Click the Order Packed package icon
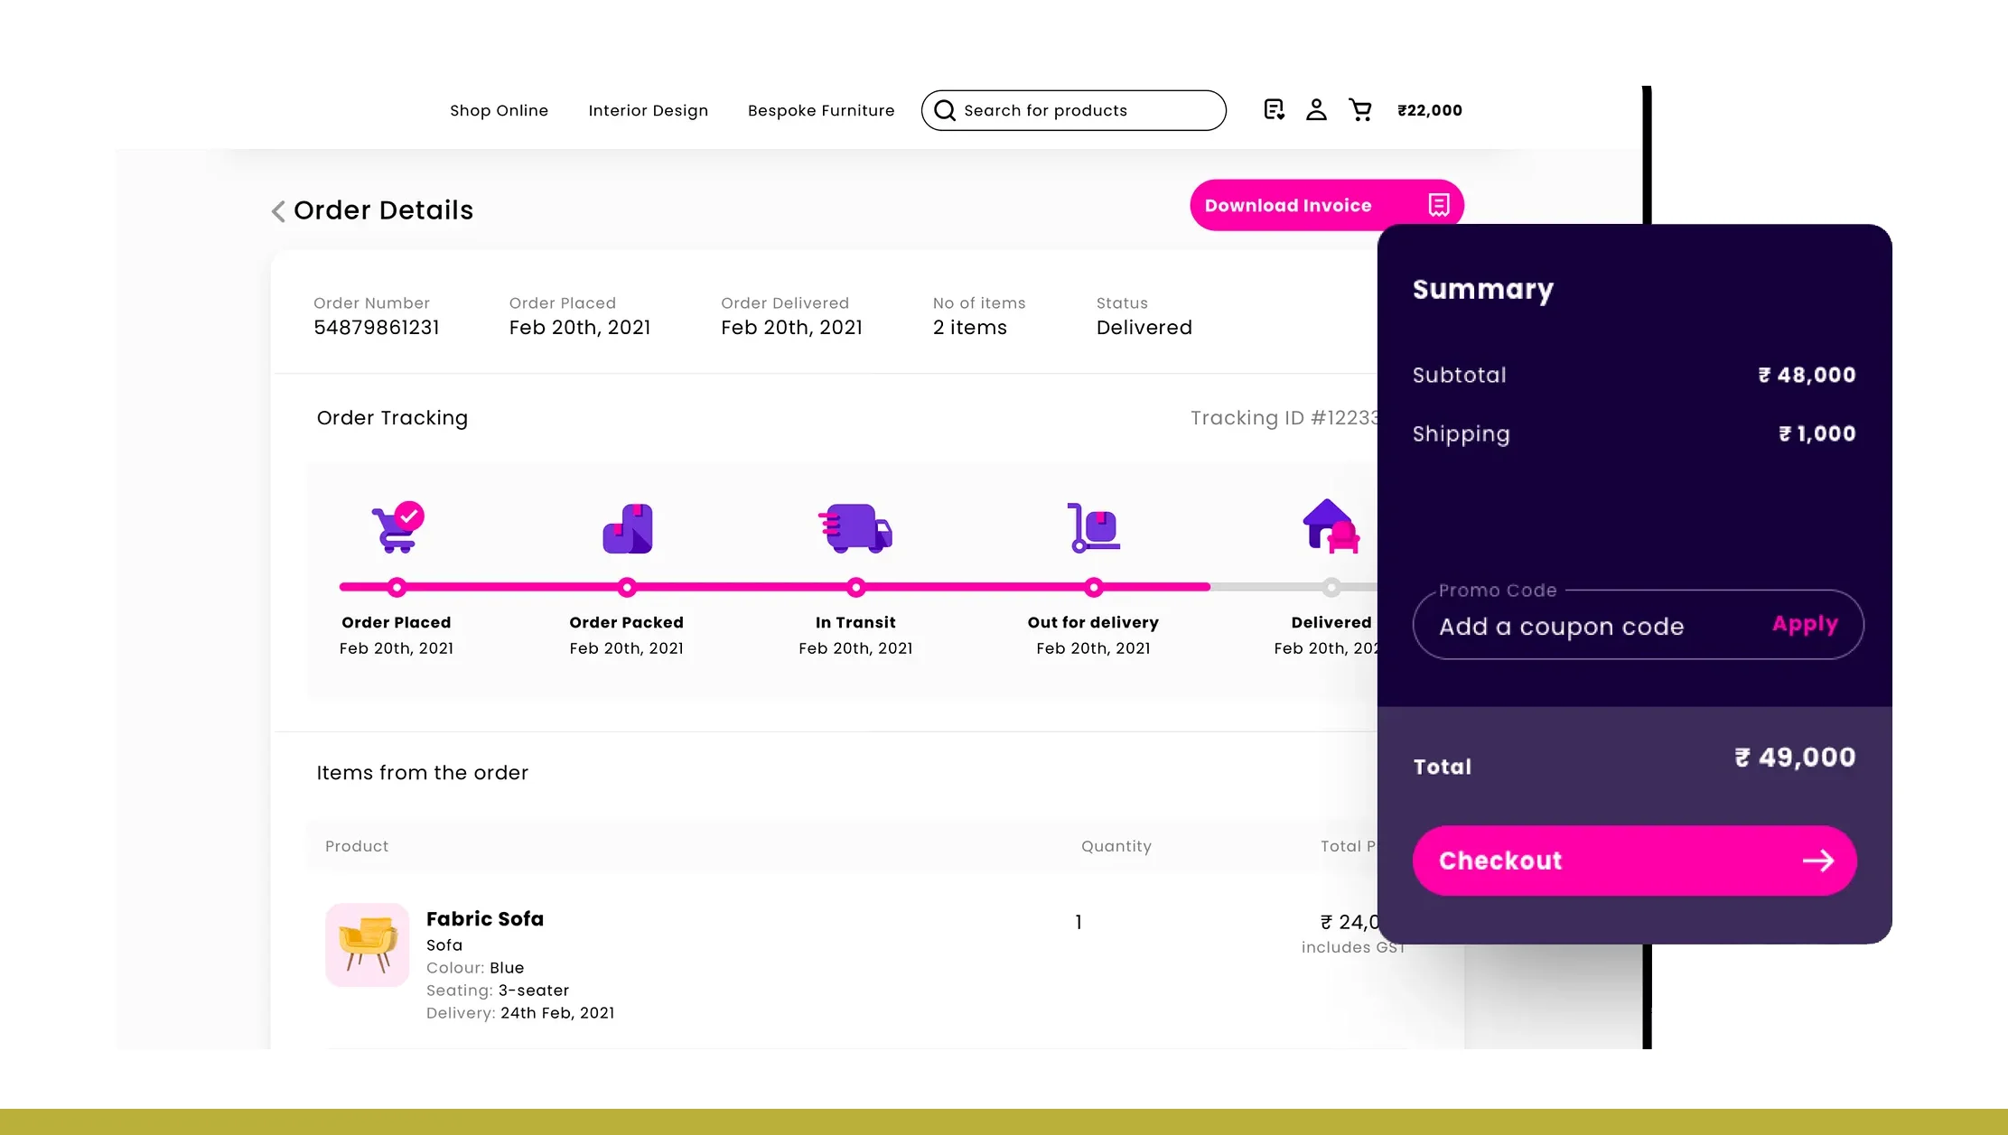 tap(627, 528)
